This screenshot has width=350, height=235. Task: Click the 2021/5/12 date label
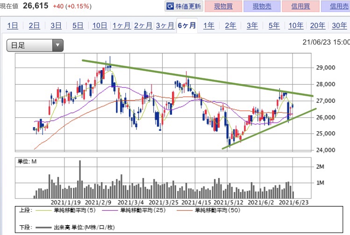click(x=229, y=203)
